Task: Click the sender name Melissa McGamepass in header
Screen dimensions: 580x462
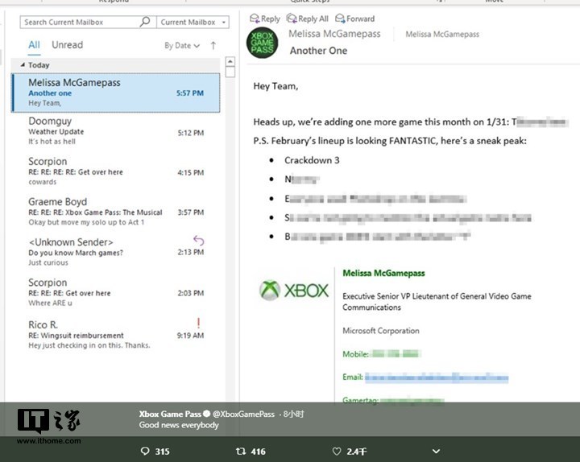Action: tap(334, 34)
